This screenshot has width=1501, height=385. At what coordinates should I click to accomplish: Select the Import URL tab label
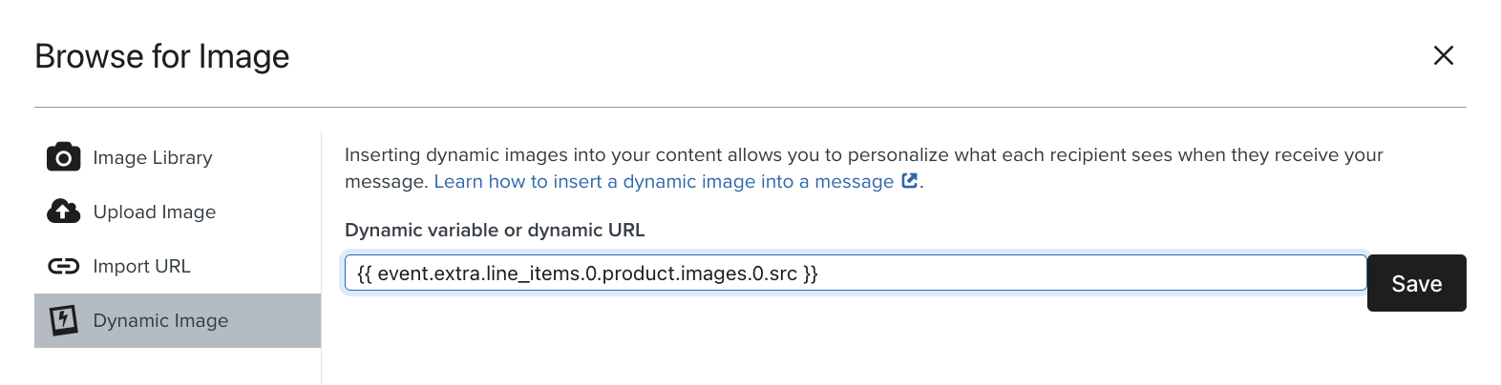click(141, 267)
